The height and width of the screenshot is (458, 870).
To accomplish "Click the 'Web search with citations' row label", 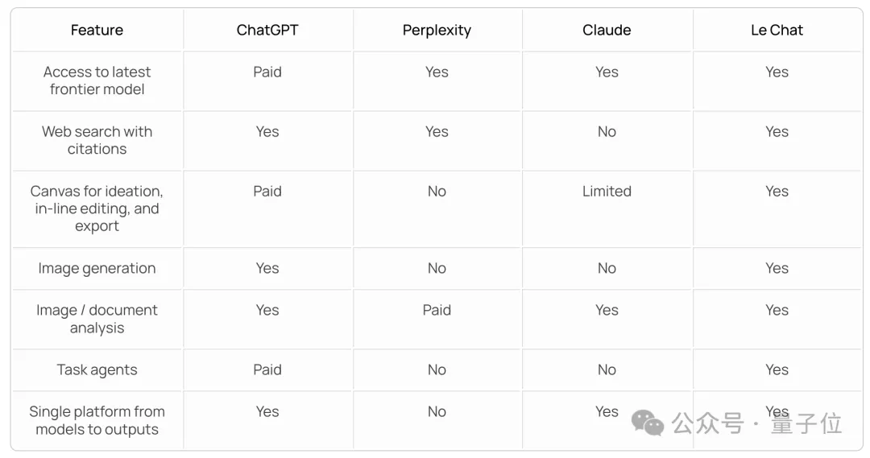I will pyautogui.click(x=97, y=140).
